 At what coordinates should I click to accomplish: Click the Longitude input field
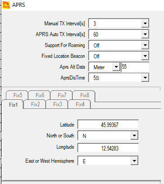coord(108,148)
